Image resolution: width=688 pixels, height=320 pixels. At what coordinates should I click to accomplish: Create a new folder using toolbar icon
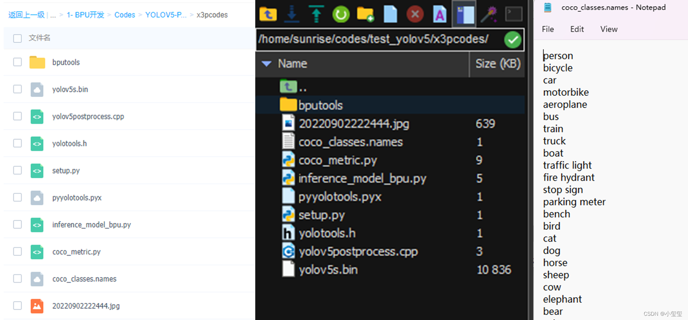coord(365,15)
